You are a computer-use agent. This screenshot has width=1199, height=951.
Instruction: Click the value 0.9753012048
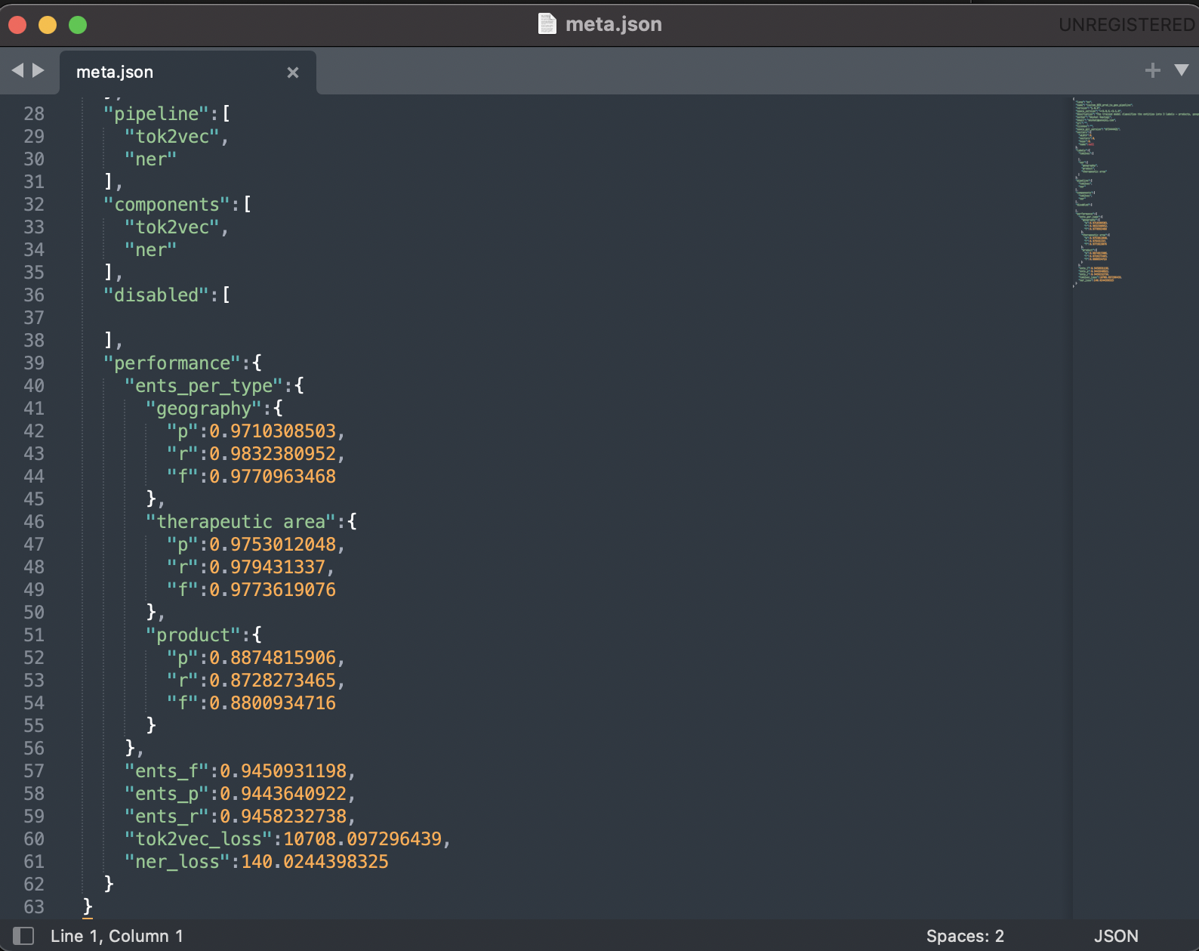[273, 545]
